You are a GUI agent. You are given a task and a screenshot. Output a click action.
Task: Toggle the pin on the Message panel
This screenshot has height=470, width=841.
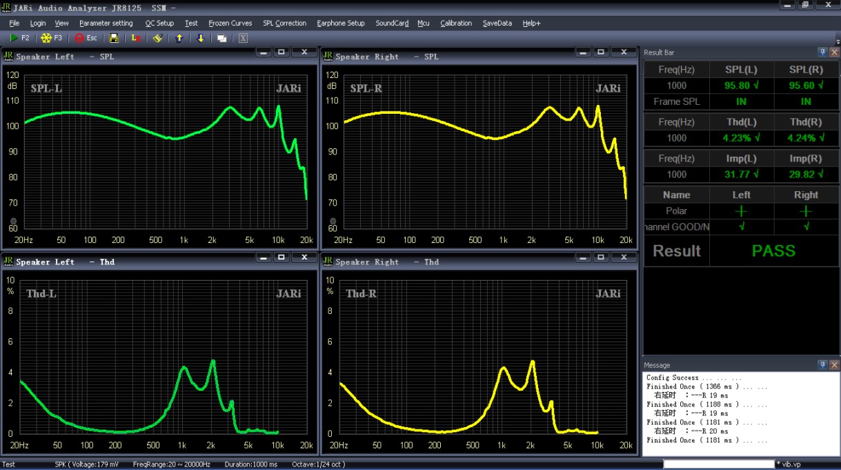click(821, 365)
